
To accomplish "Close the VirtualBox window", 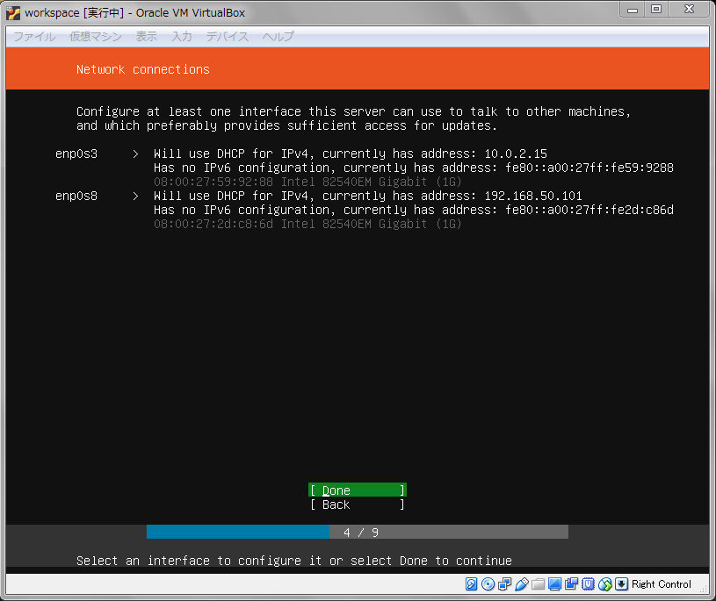I will click(x=690, y=10).
